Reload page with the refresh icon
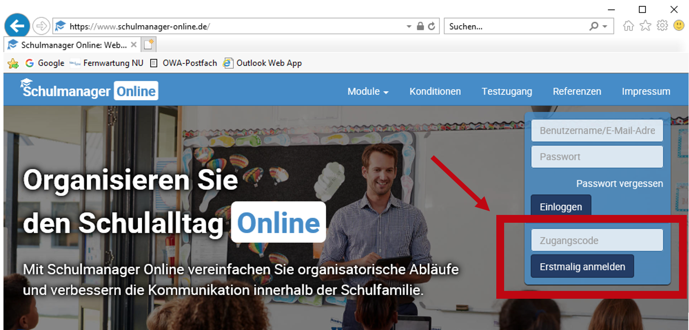689x330 pixels. tap(431, 26)
